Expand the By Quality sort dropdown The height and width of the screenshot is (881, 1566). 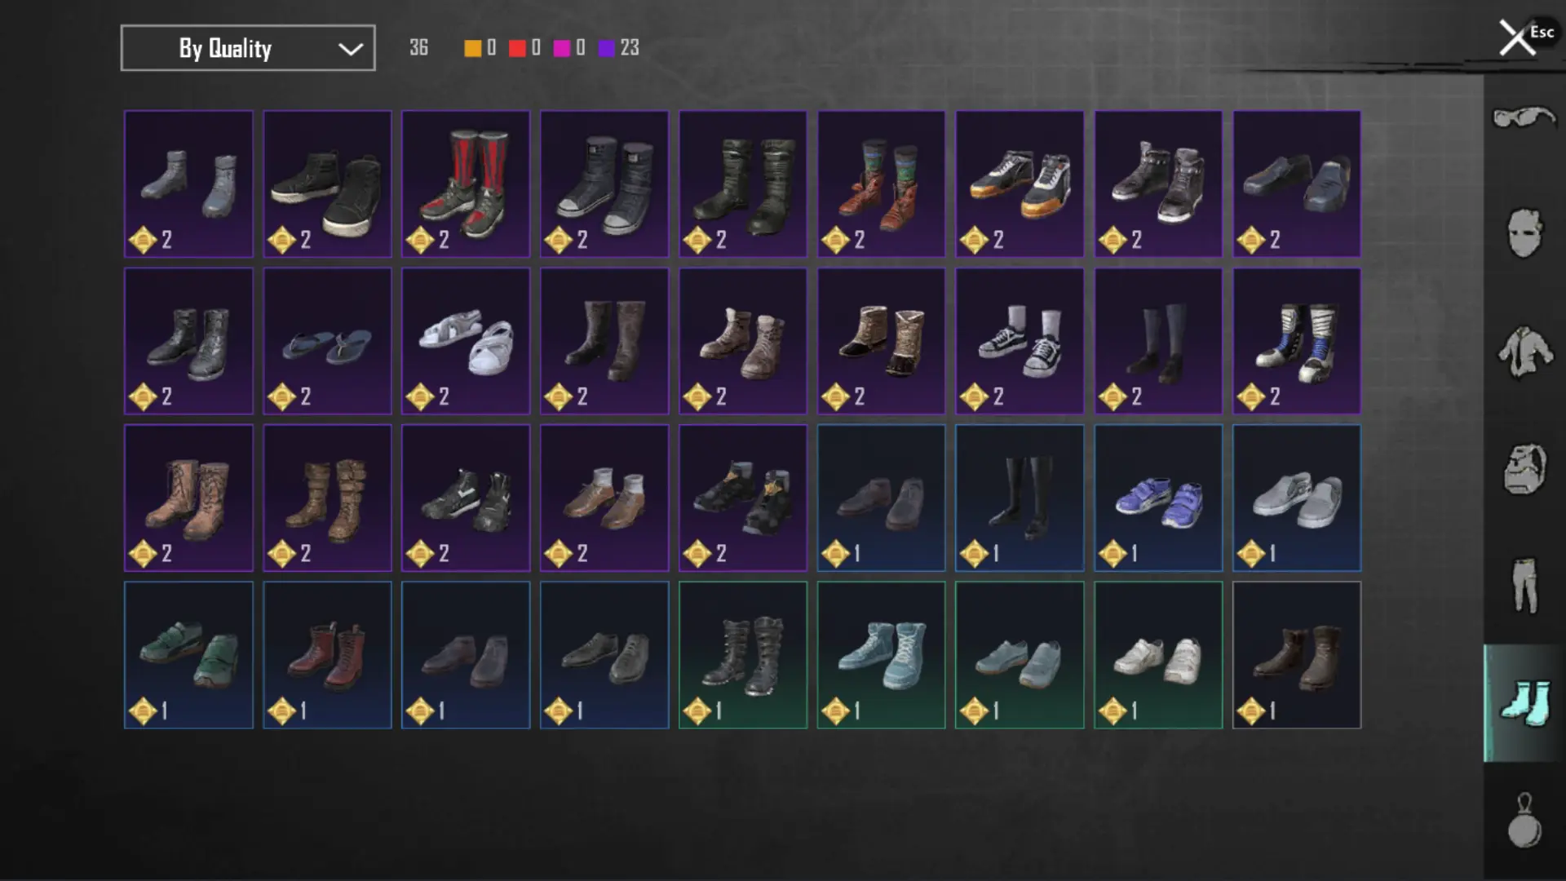tap(248, 48)
